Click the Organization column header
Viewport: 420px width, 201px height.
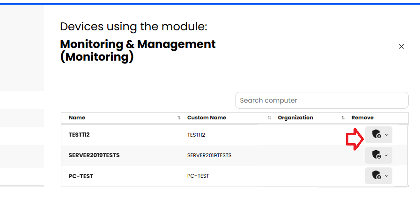tap(295, 118)
